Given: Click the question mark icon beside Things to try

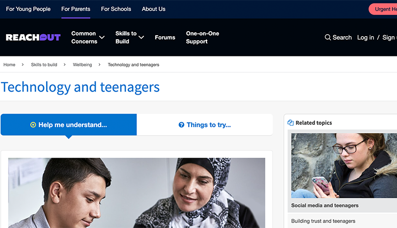Looking at the screenshot, I should 182,125.
